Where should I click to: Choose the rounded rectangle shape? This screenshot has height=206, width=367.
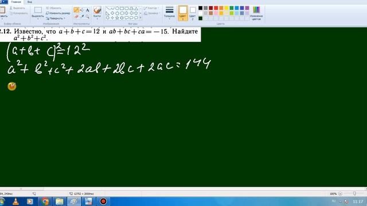click(x=126, y=9)
